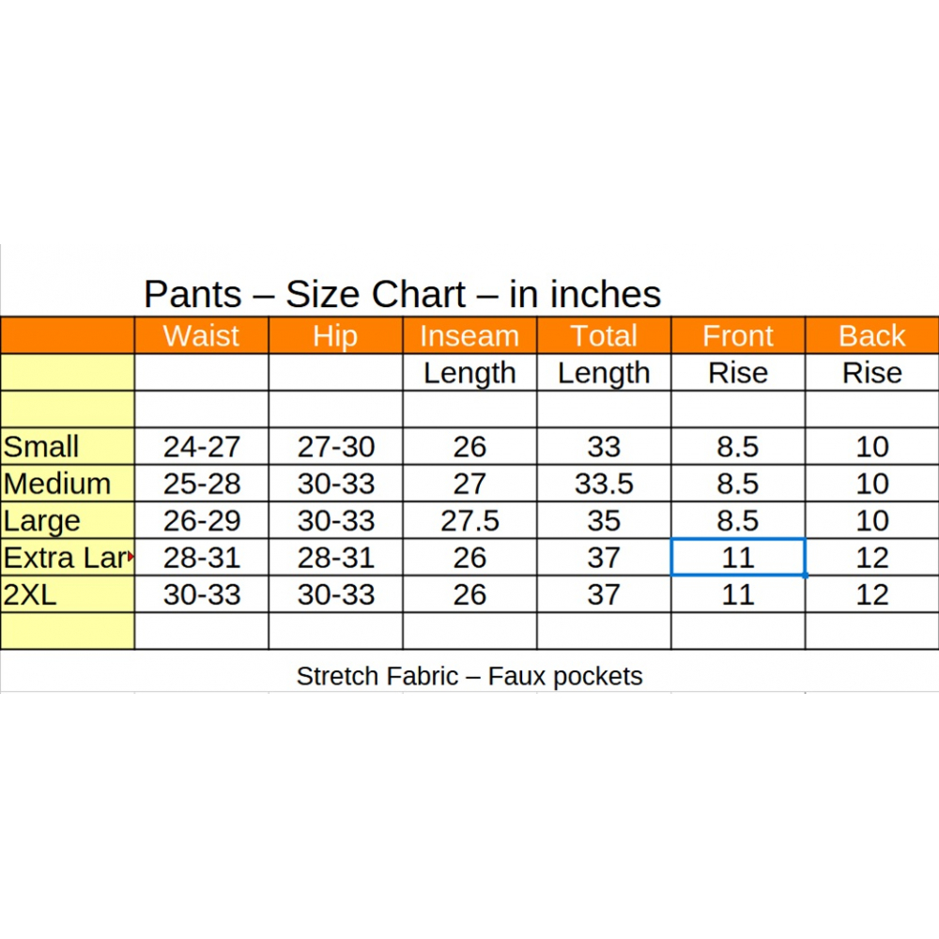Viewport: 939px width, 939px height.
Task: Select the Back header cell
Action: (x=872, y=336)
